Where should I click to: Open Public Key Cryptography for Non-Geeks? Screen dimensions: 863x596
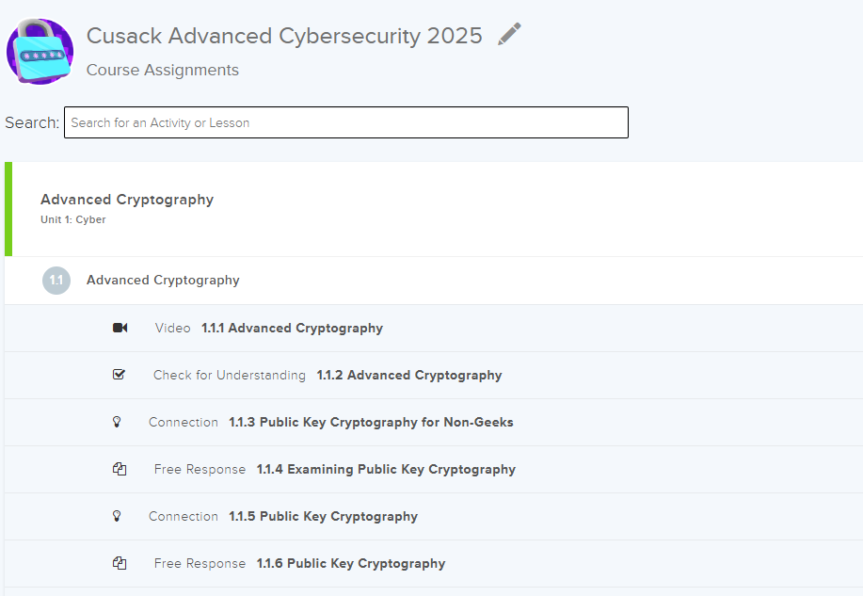tap(371, 423)
